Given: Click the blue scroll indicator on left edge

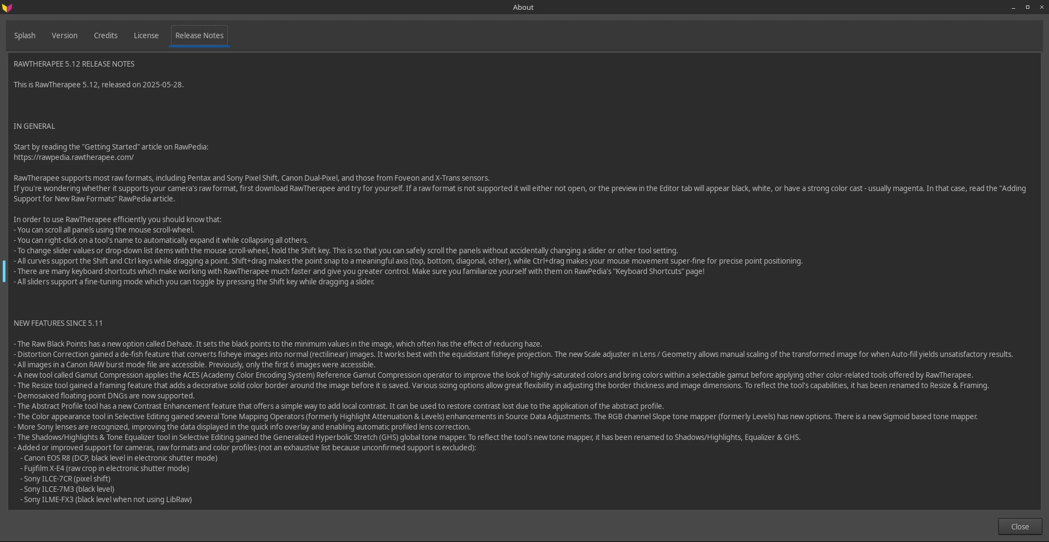Looking at the screenshot, I should pos(4,271).
